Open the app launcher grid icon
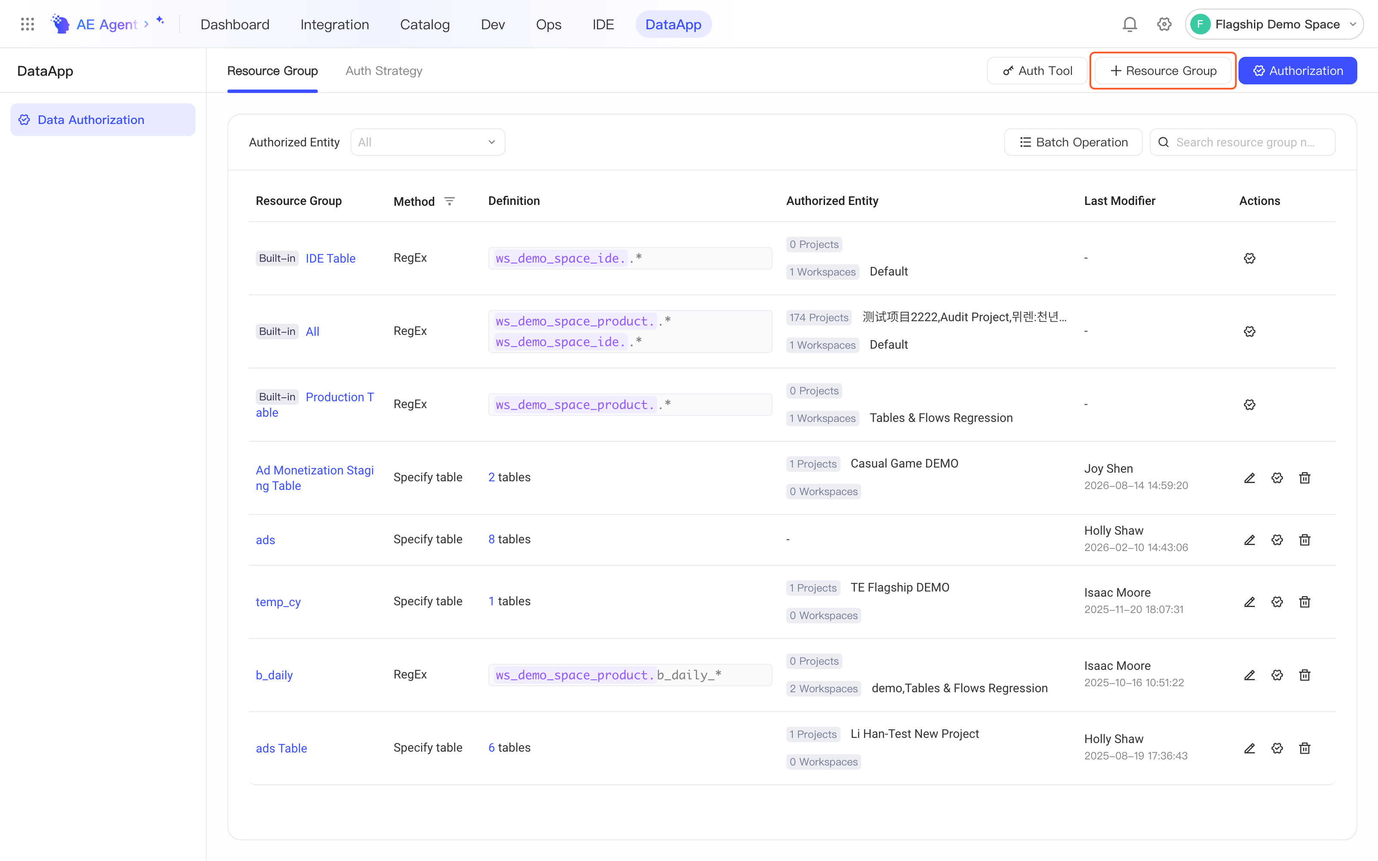Screen dimensions: 1378x861 point(27,24)
